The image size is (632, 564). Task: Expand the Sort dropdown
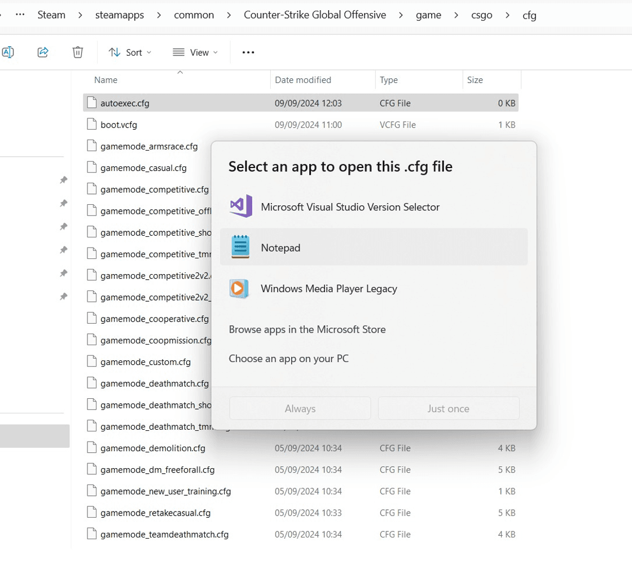[130, 52]
